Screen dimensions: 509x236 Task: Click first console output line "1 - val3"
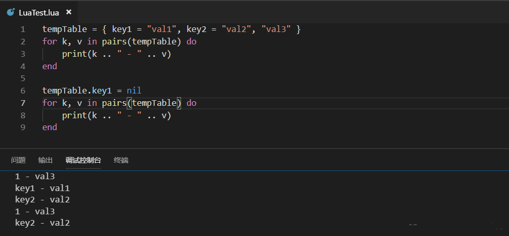coord(35,177)
